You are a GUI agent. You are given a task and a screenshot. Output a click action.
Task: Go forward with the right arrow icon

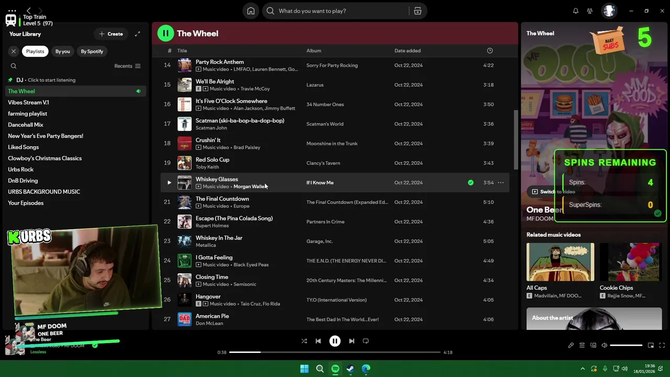40,10
